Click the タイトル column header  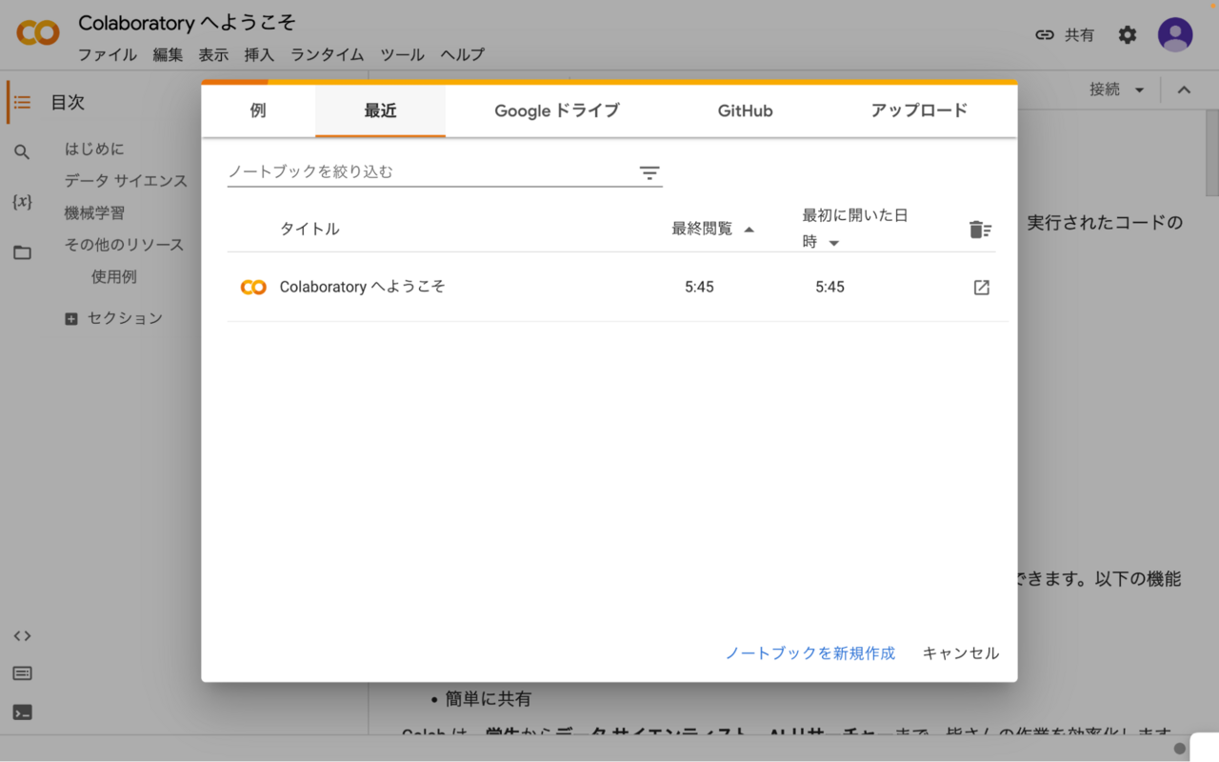(x=310, y=230)
